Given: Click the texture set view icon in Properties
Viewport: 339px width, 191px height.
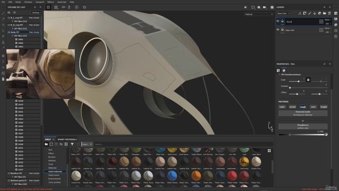Looking at the screenshot, I should 278,71.
